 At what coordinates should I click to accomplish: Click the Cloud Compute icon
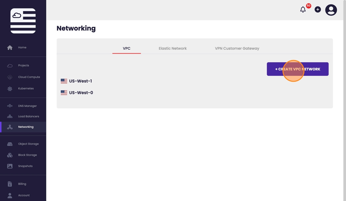[10, 77]
